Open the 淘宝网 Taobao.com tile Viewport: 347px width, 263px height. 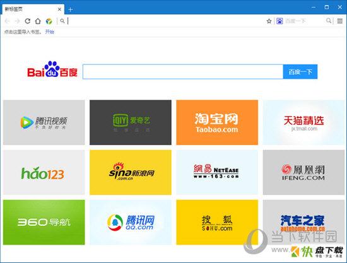[x=217, y=122]
